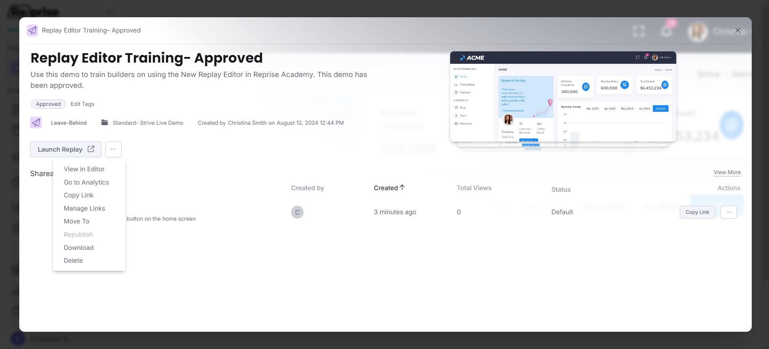The height and width of the screenshot is (349, 769).
Task: Toggle the three-dot menu next to Launch Replay
Action: point(113,149)
